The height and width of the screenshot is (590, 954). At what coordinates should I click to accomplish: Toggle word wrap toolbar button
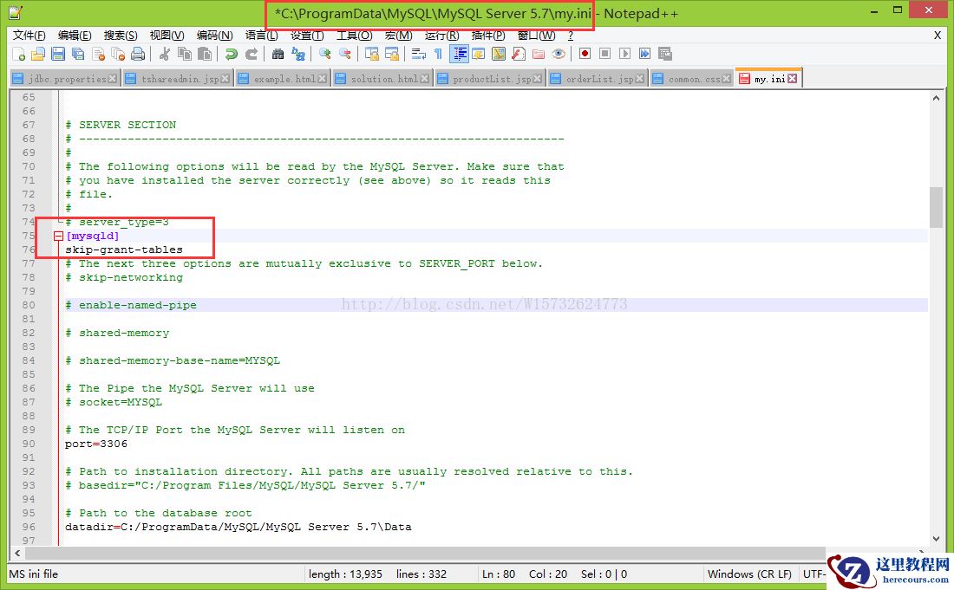point(418,54)
